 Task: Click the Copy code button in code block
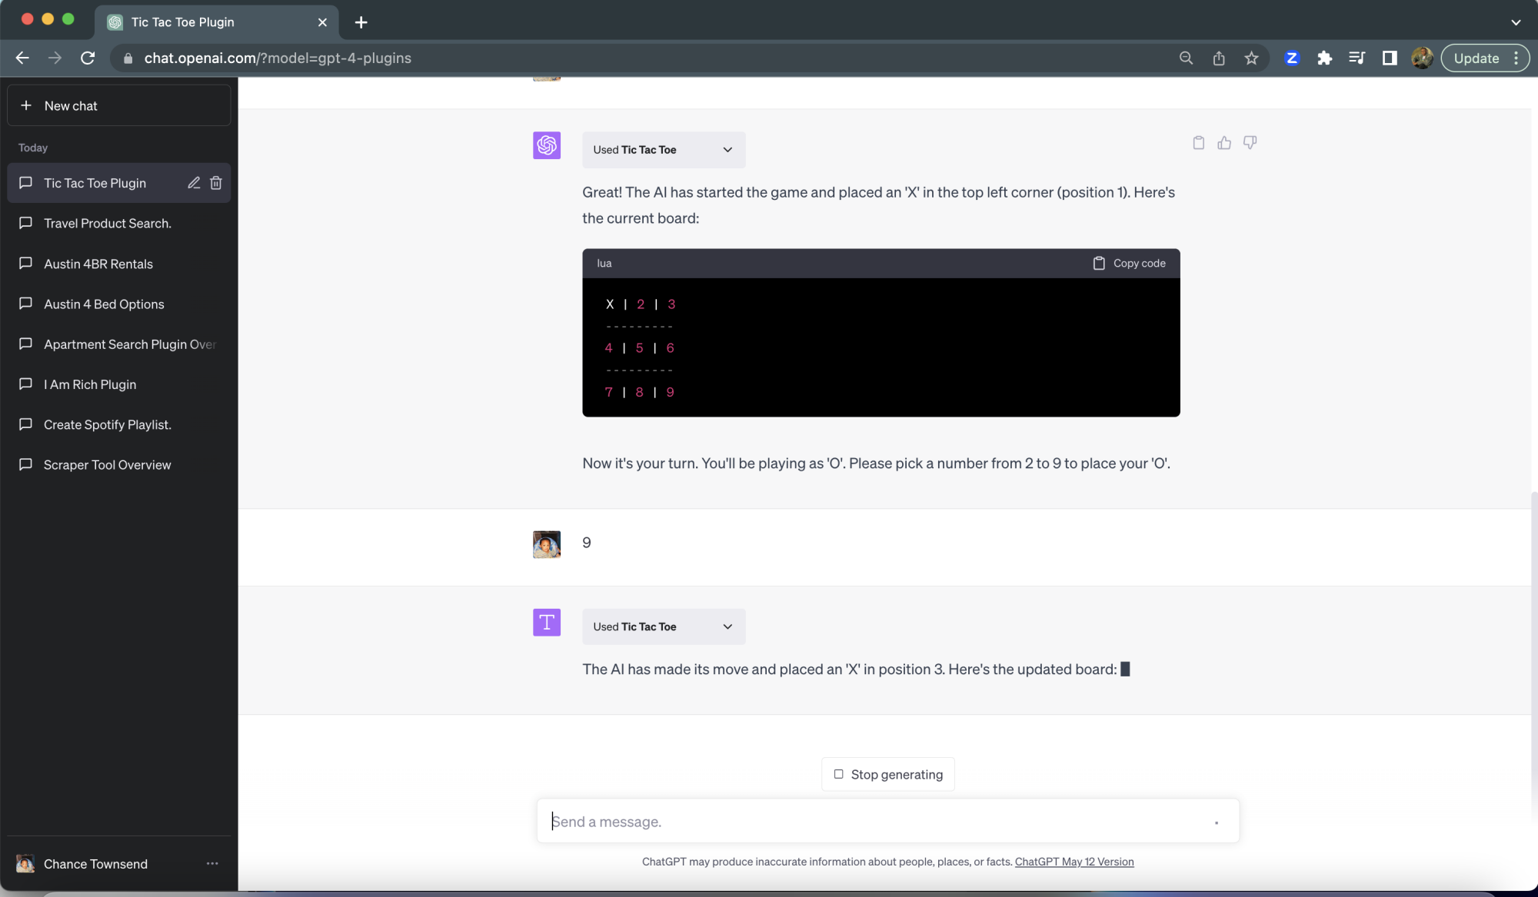pos(1128,264)
